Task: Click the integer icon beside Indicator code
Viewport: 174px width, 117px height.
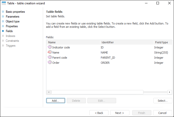Action: click(49, 47)
